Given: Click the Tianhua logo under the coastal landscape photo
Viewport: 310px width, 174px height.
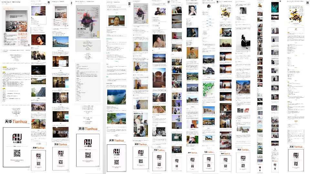Looking at the screenshot, I should click(117, 140).
